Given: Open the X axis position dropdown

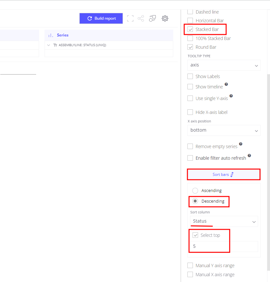Looking at the screenshot, I should [x=224, y=130].
